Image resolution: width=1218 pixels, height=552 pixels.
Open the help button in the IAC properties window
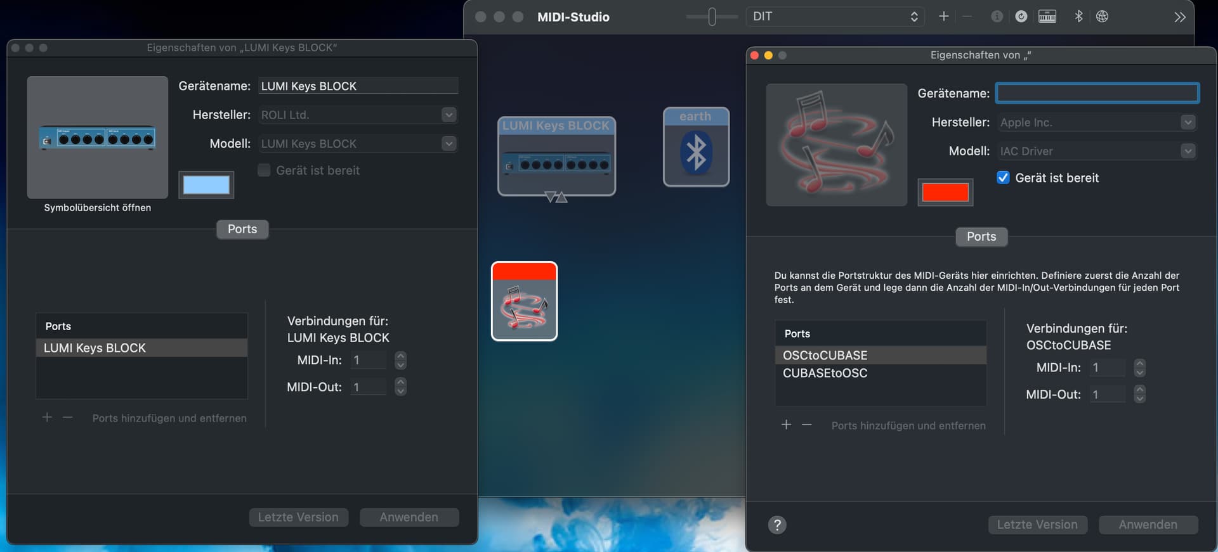777,525
